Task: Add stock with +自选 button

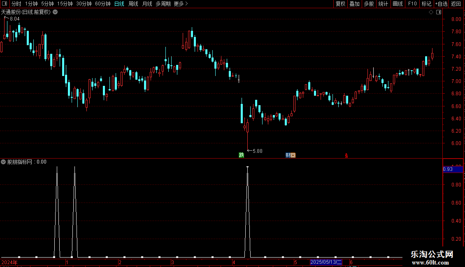Action: point(441,4)
